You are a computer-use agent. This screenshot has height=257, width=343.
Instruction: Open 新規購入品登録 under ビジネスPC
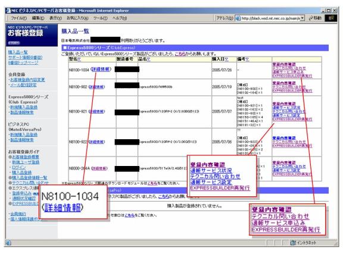click(24, 134)
